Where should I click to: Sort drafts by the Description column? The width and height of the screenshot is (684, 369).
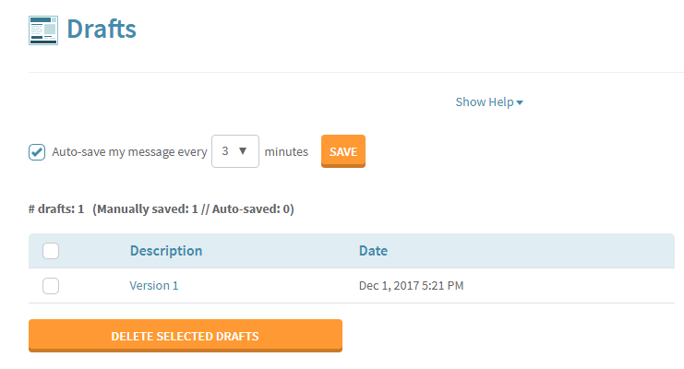[166, 251]
